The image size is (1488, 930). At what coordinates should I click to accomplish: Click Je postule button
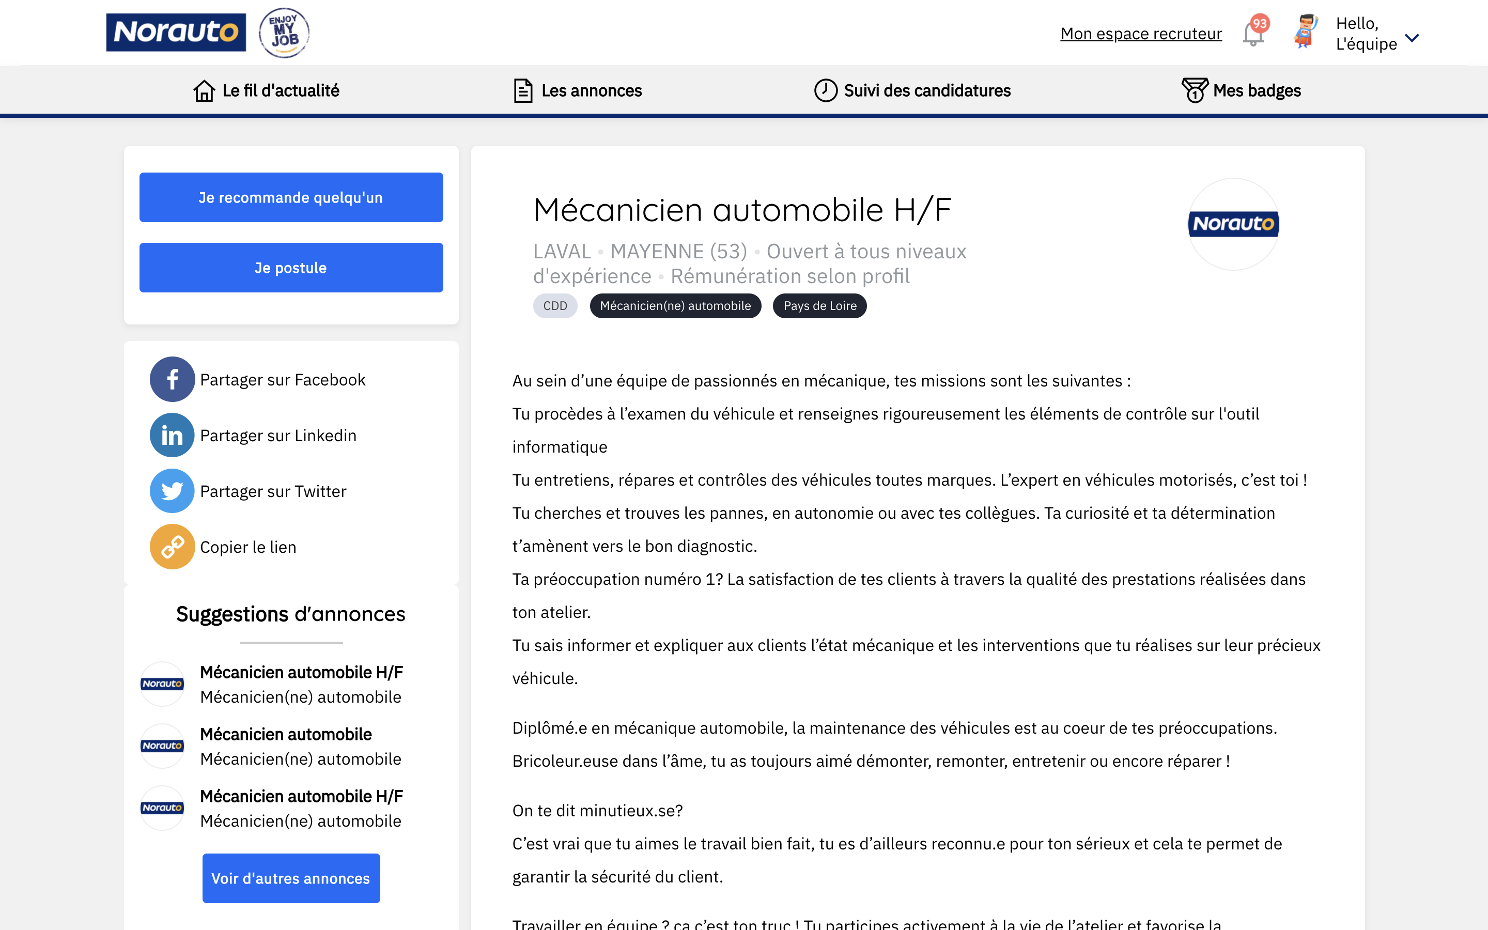291,268
